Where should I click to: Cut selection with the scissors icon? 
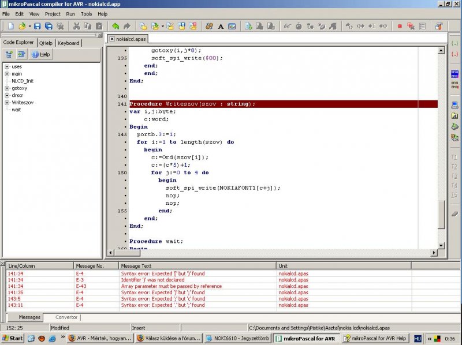click(76, 26)
